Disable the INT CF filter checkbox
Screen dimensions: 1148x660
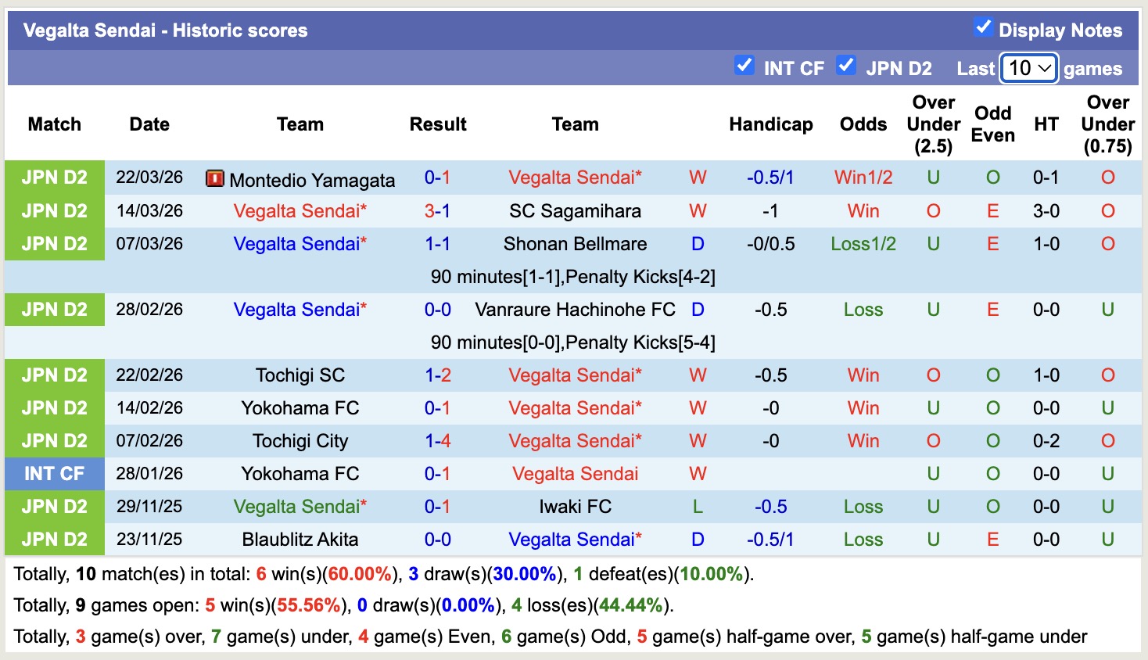coord(744,66)
